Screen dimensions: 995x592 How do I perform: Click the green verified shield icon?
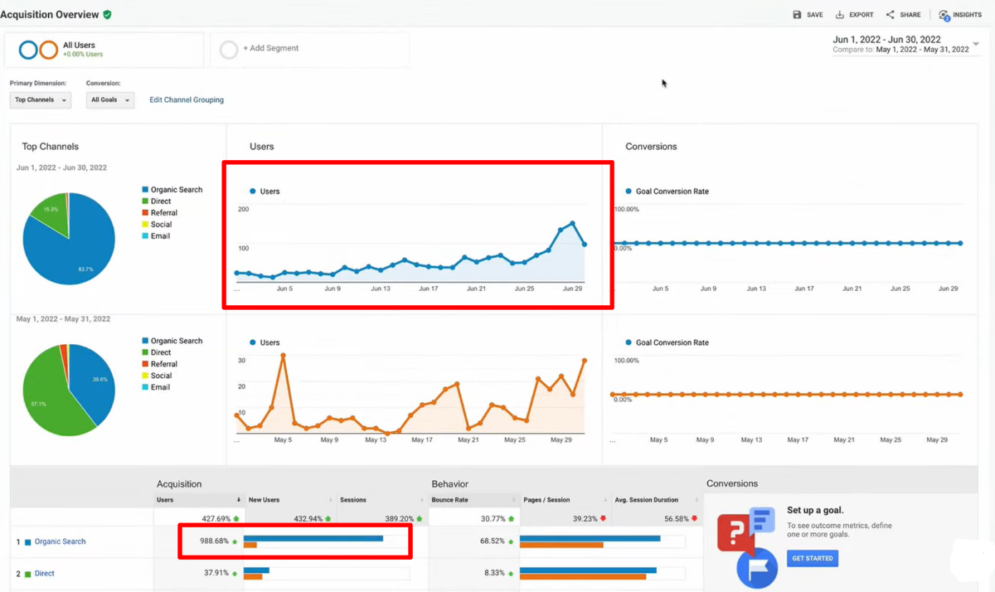pyautogui.click(x=108, y=14)
